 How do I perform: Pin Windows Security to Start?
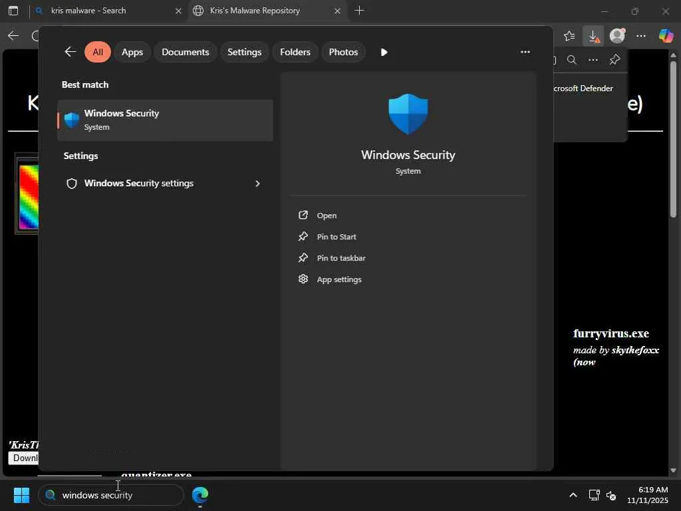[x=336, y=237]
